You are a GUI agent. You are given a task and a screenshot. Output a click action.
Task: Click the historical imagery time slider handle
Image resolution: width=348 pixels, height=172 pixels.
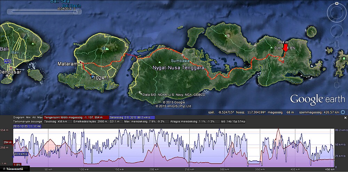75,11
